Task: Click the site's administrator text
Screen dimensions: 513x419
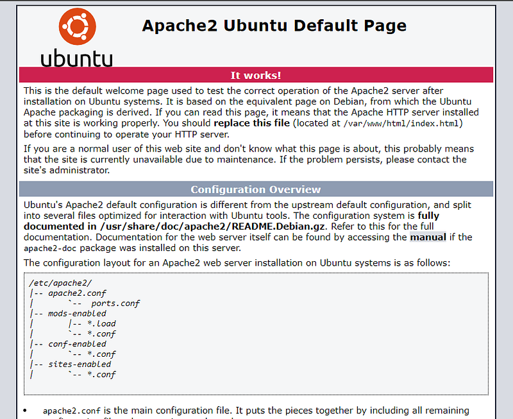Action: (x=67, y=170)
